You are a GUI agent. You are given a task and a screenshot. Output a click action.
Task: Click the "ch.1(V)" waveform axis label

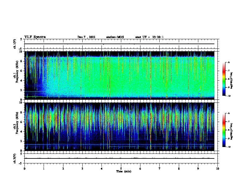pyautogui.click(x=15, y=44)
